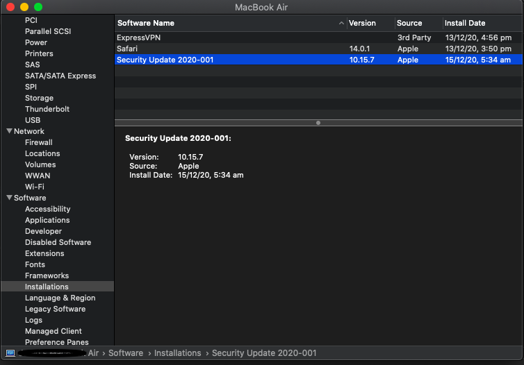The height and width of the screenshot is (365, 524).
Task: Click Safari version 14.0.1 cell
Action: [359, 49]
